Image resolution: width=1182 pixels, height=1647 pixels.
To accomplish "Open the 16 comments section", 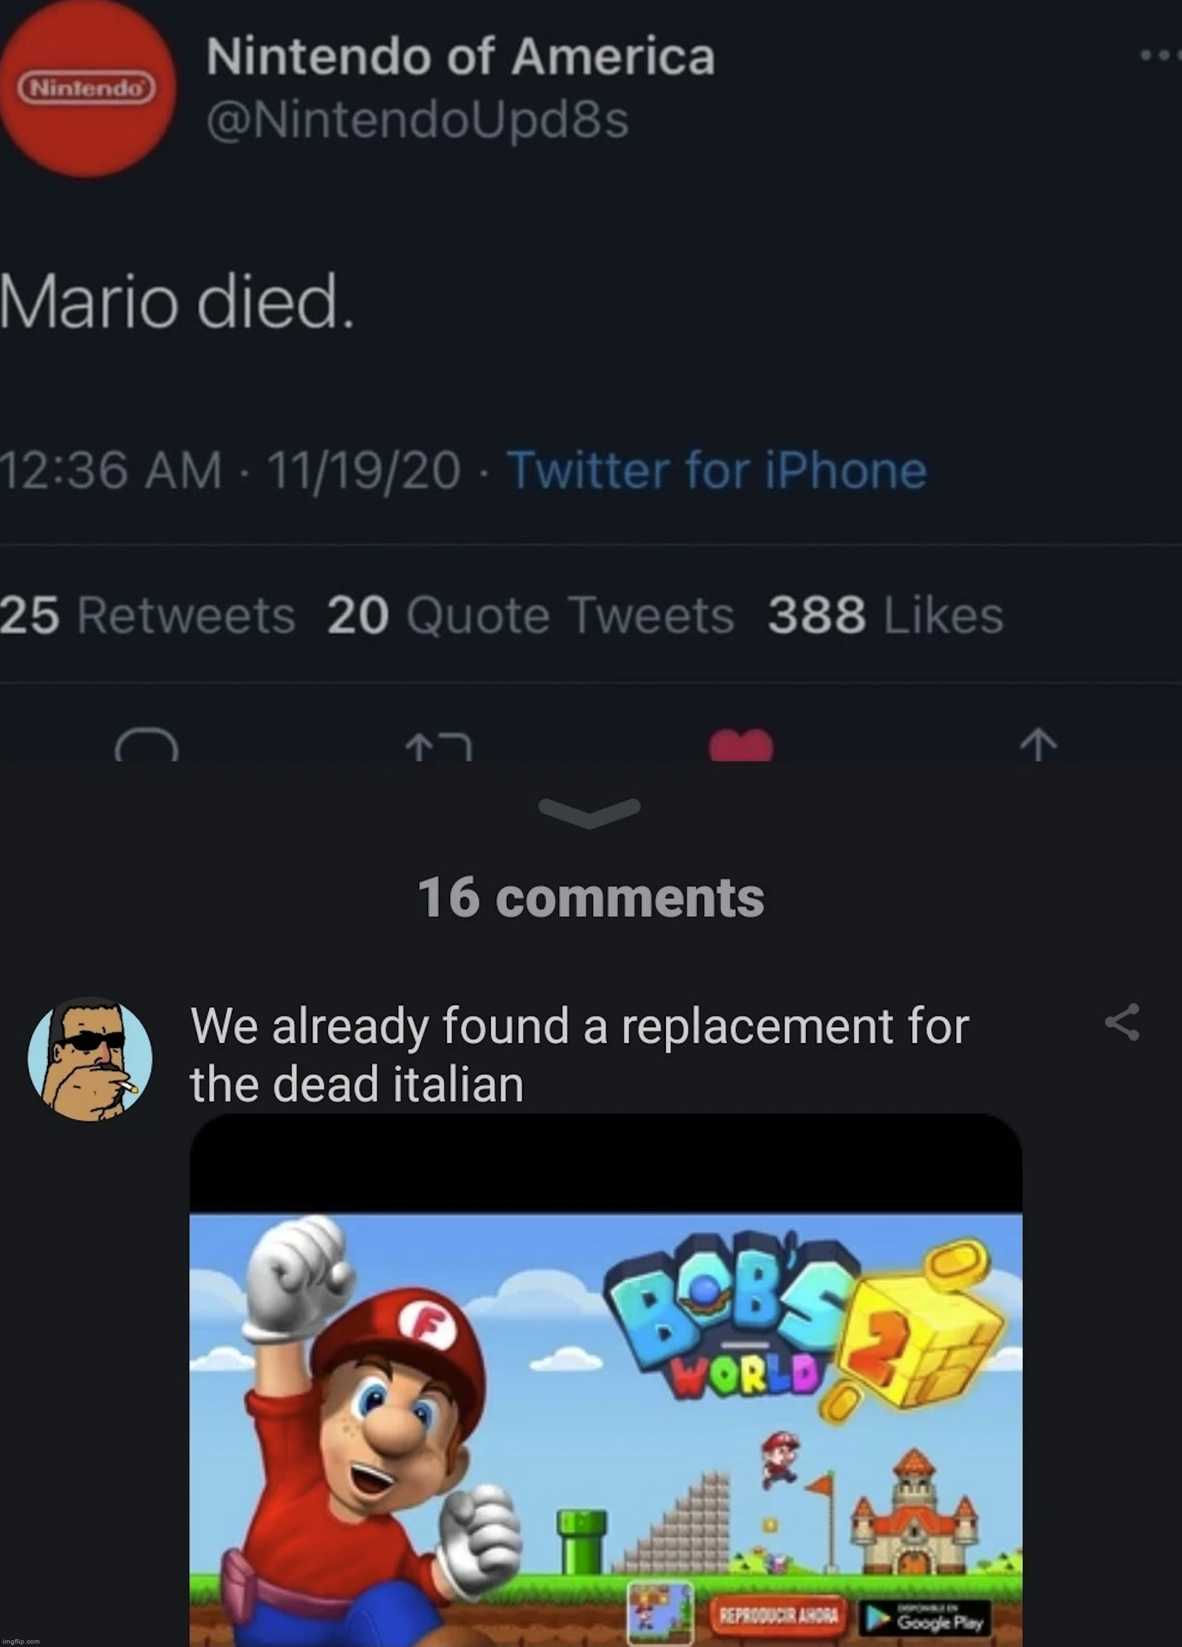I will 590,897.
